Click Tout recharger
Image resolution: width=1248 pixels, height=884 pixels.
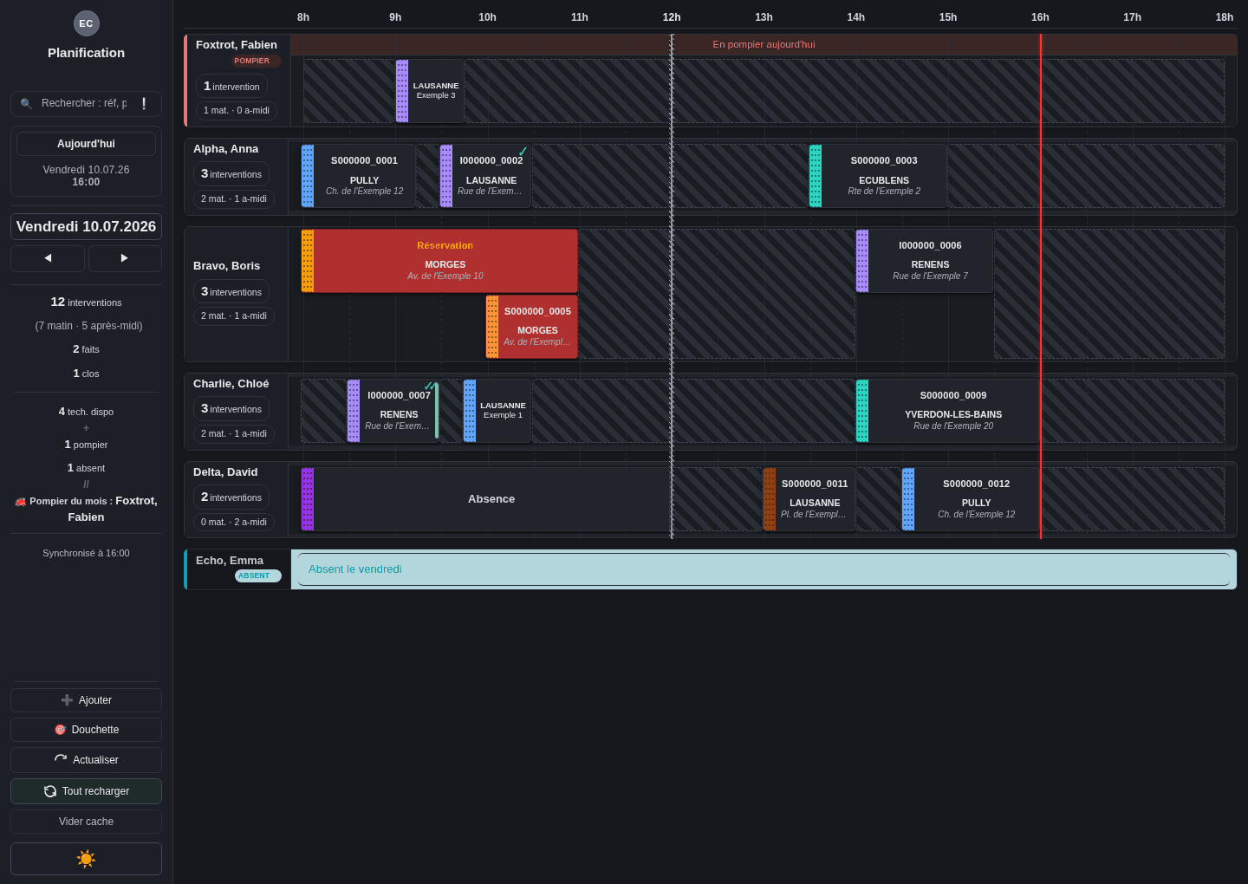(x=86, y=791)
